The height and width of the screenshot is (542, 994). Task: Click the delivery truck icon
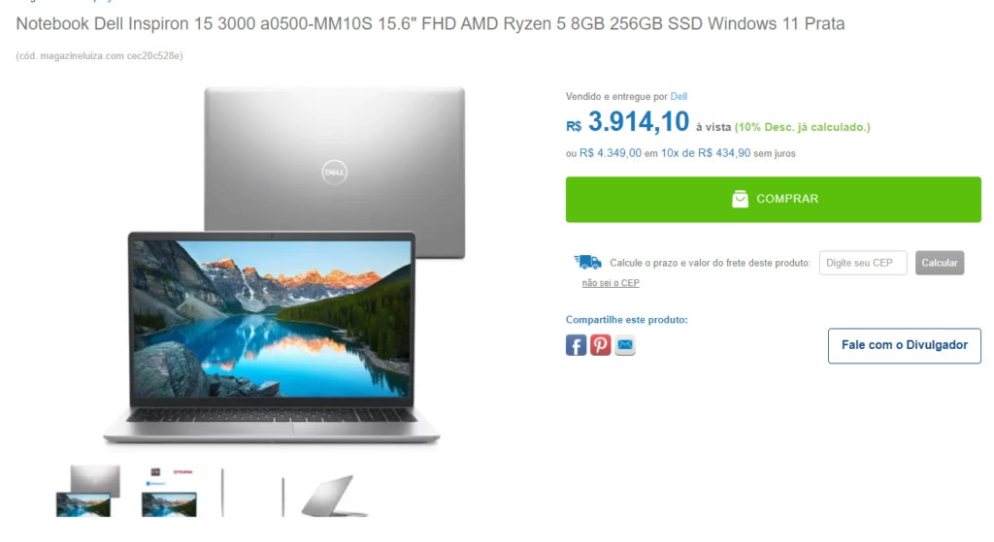click(587, 262)
